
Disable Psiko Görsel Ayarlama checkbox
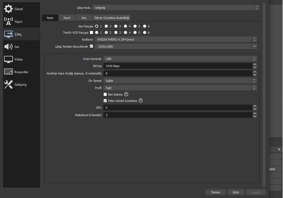[x=105, y=101]
